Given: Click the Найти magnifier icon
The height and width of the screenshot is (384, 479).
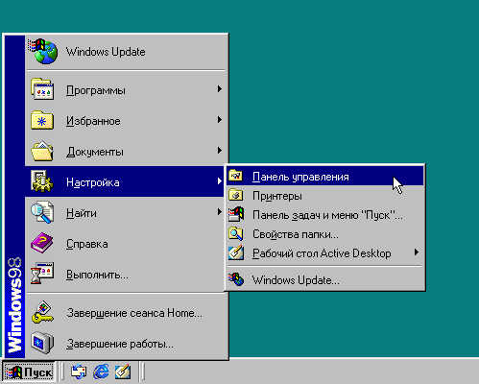Looking at the screenshot, I should (x=42, y=212).
